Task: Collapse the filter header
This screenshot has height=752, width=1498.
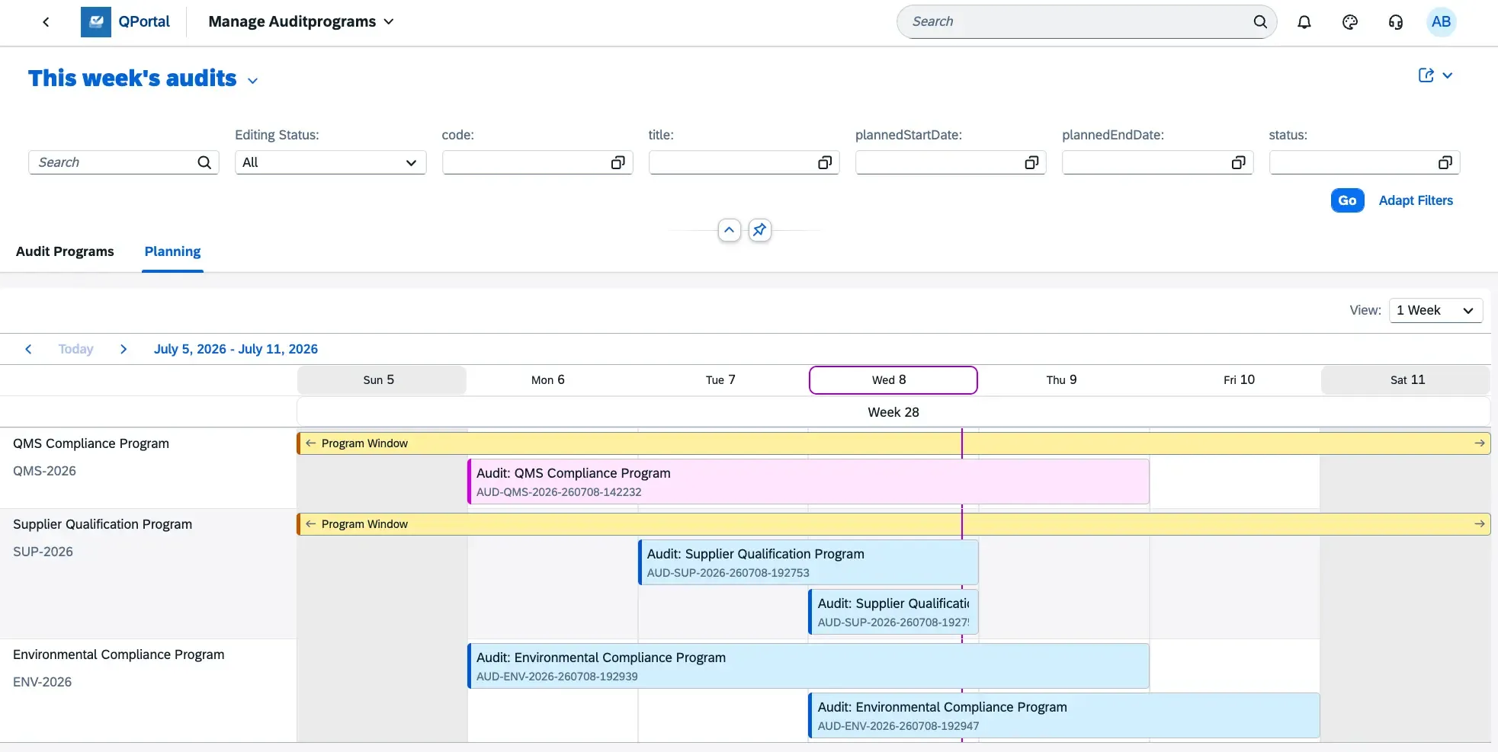Action: (x=730, y=230)
